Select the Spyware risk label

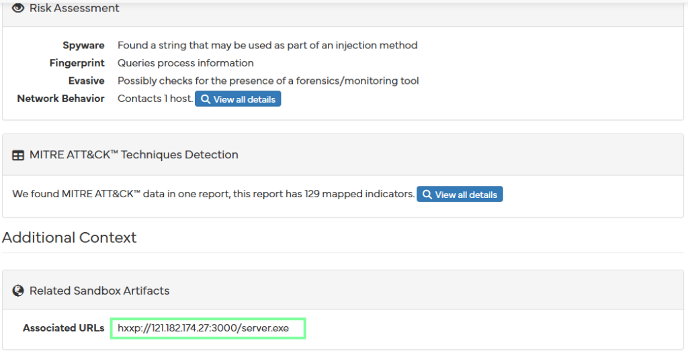tap(83, 46)
